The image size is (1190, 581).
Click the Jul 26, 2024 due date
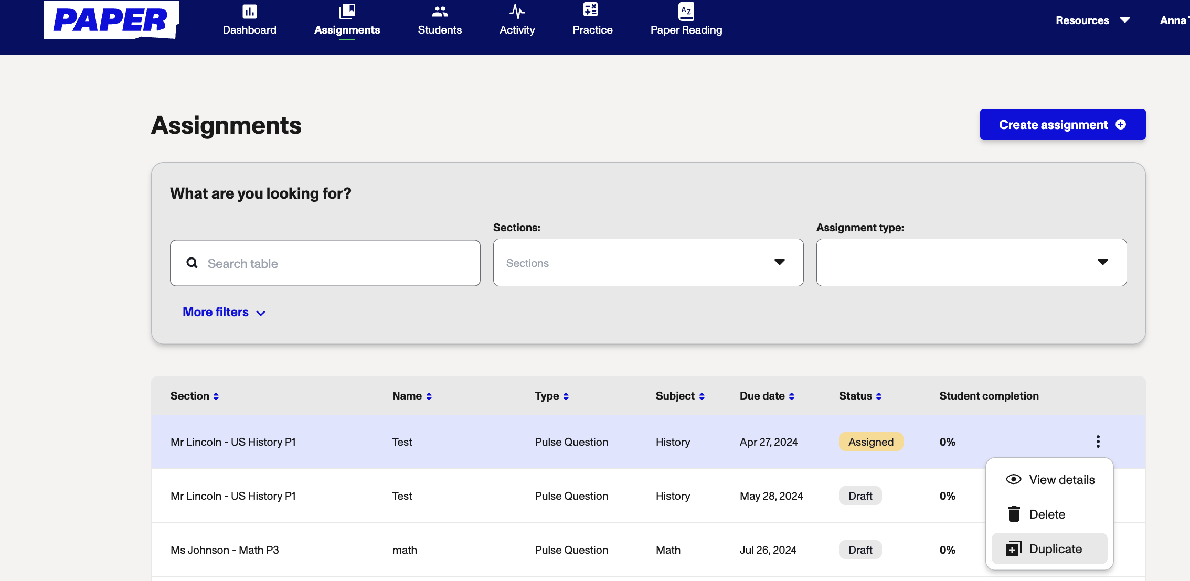pyautogui.click(x=768, y=550)
